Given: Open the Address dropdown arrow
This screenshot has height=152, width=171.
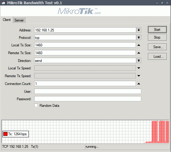Looking at the screenshot, I should coord(139,30).
